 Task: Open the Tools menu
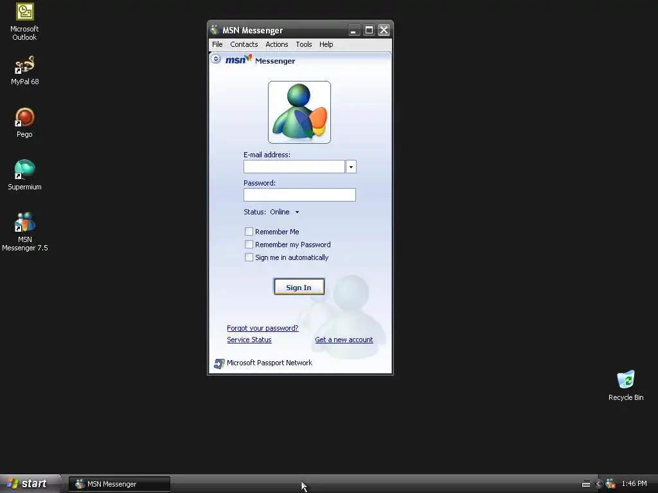point(304,44)
